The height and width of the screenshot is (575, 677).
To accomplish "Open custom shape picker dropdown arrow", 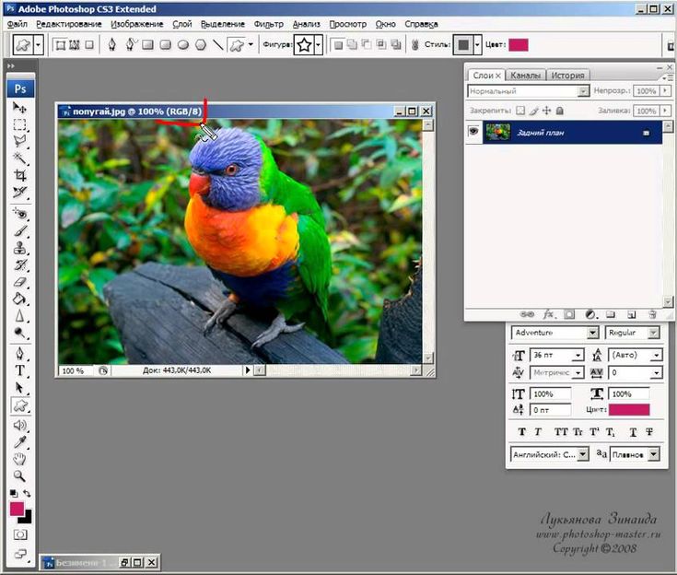I will click(x=318, y=44).
